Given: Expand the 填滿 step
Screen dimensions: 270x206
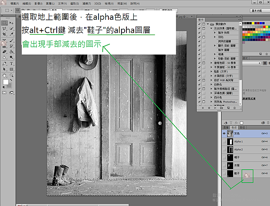Looking at the screenshot, I should click(215, 54).
